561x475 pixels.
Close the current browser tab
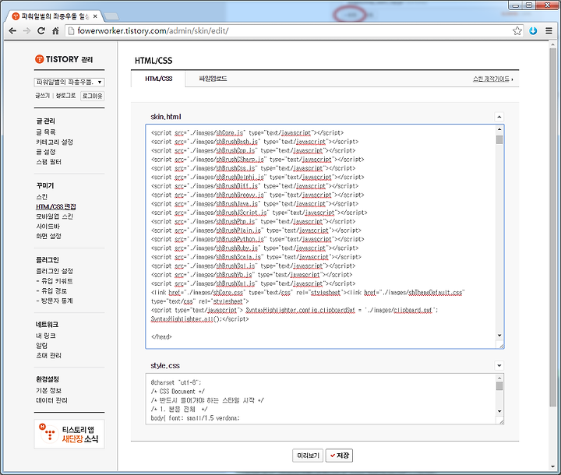pyautogui.click(x=95, y=16)
